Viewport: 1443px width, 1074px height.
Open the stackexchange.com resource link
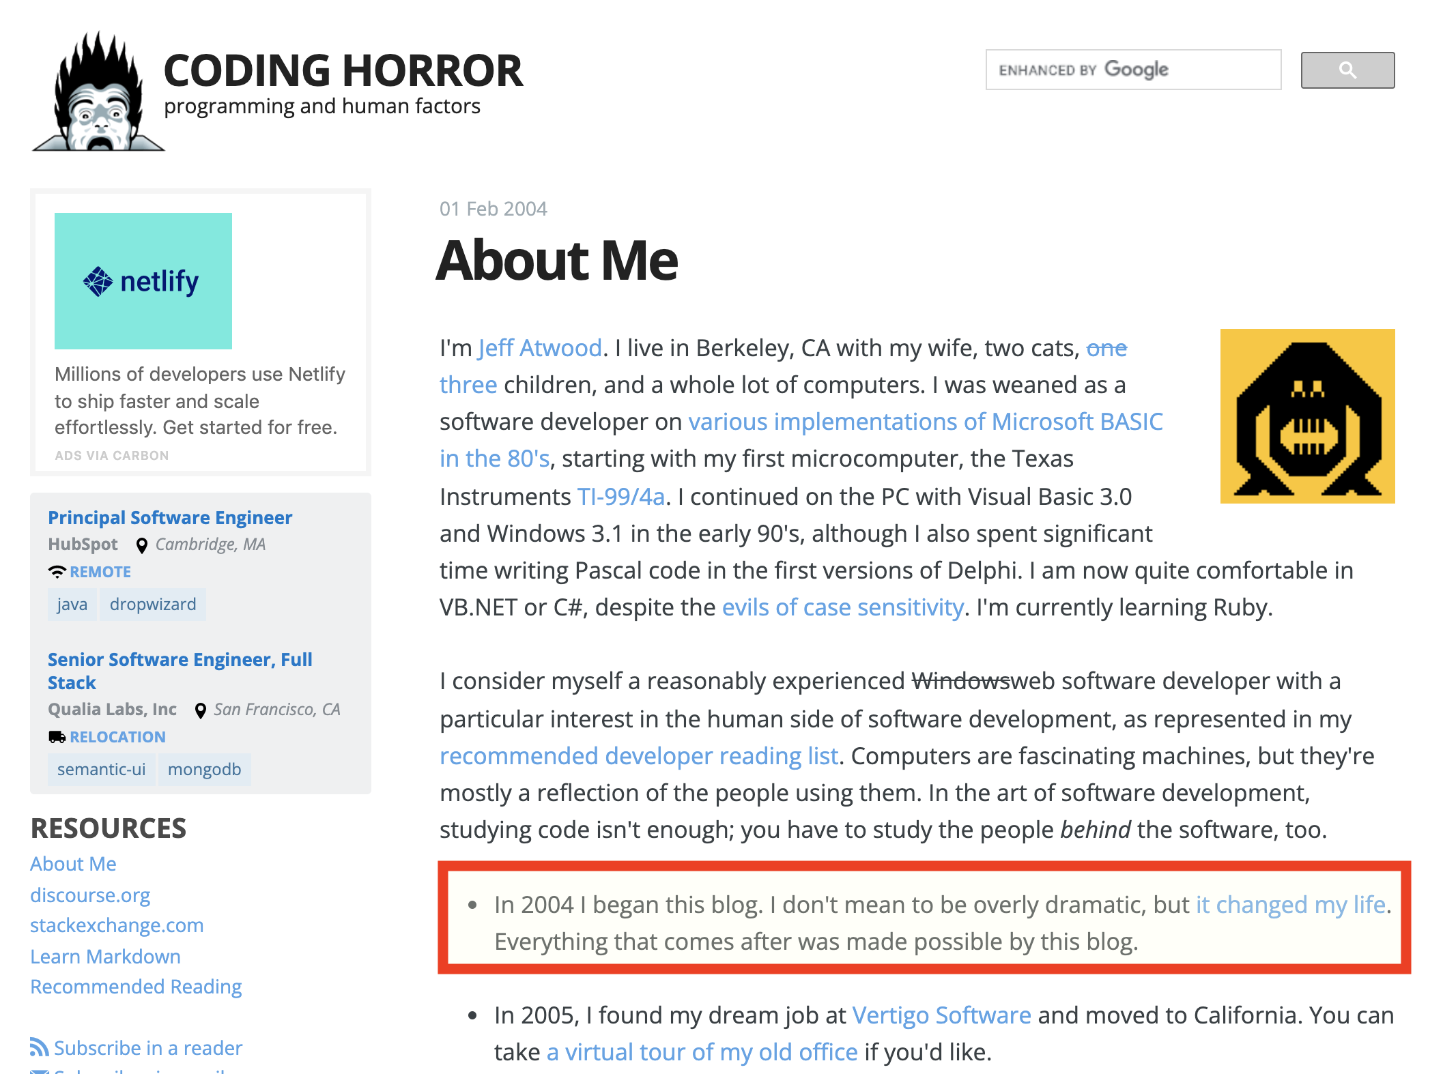[117, 925]
